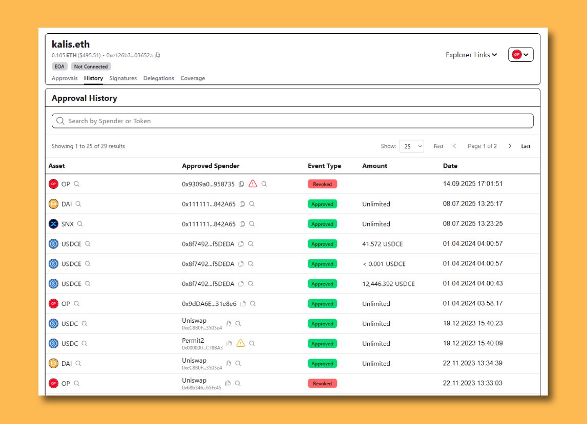Open explorer lookup for spender in SNX row
The height and width of the screenshot is (424, 587).
coord(252,224)
